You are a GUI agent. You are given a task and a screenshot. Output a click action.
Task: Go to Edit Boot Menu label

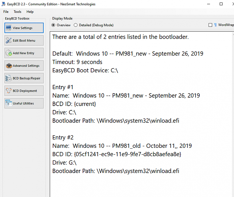[x=24, y=41]
